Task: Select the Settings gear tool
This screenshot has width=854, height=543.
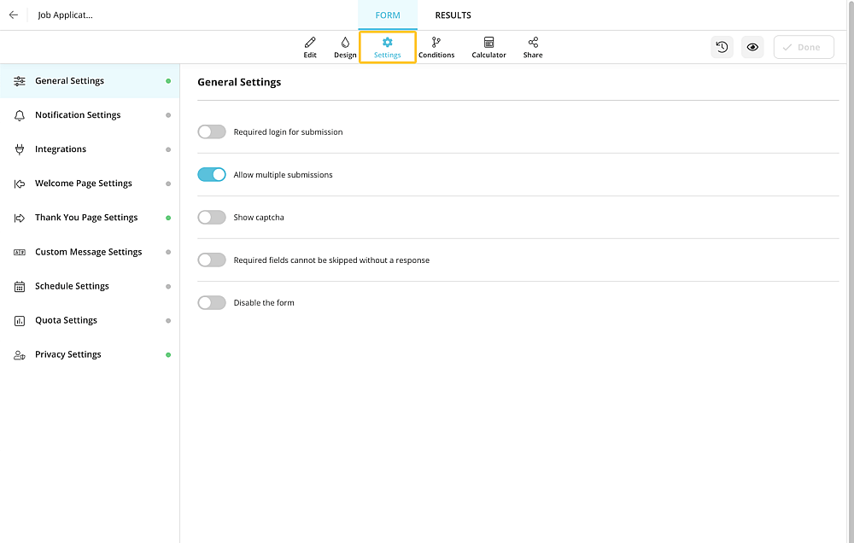Action: click(387, 47)
